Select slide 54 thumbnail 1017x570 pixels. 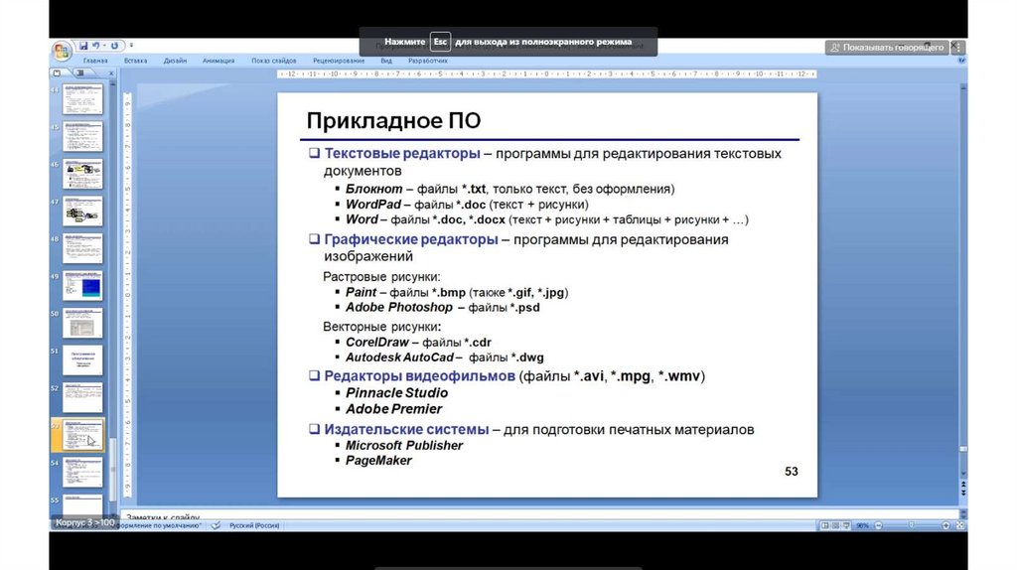tap(82, 472)
